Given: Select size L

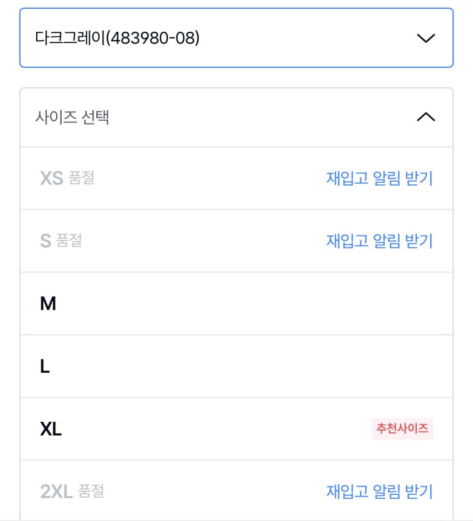Looking at the screenshot, I should tap(45, 366).
